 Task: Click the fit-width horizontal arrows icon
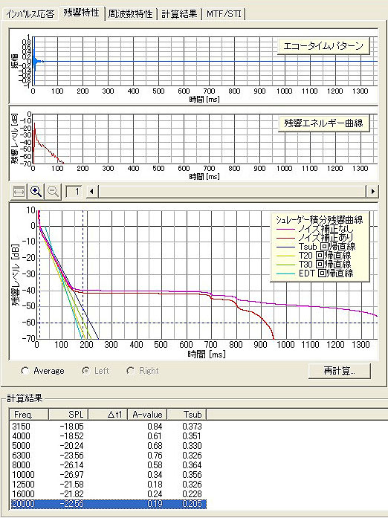19,191
